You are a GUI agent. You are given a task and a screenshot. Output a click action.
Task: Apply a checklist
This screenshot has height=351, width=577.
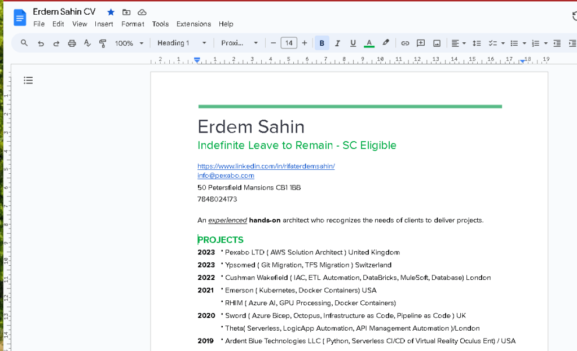click(x=492, y=43)
